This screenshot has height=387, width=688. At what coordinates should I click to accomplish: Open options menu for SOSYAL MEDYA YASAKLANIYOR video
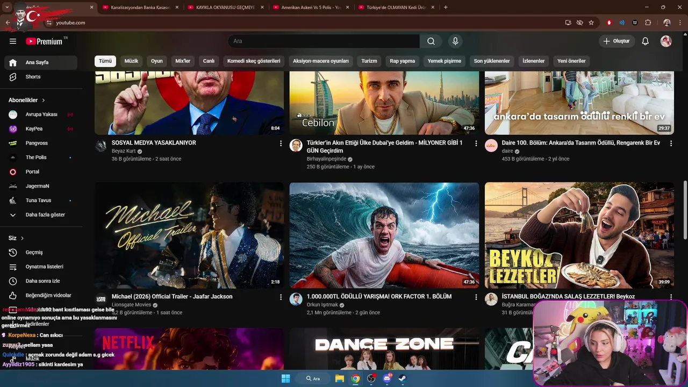[x=281, y=144]
